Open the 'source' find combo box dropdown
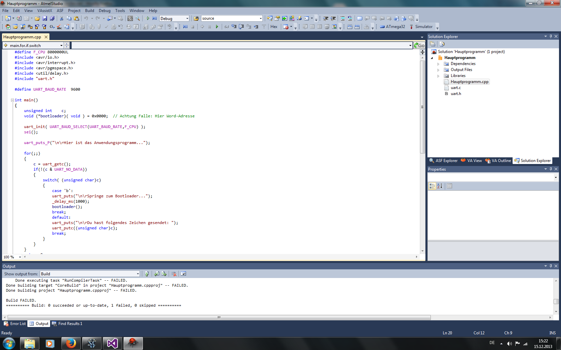This screenshot has height=350, width=561. (261, 18)
